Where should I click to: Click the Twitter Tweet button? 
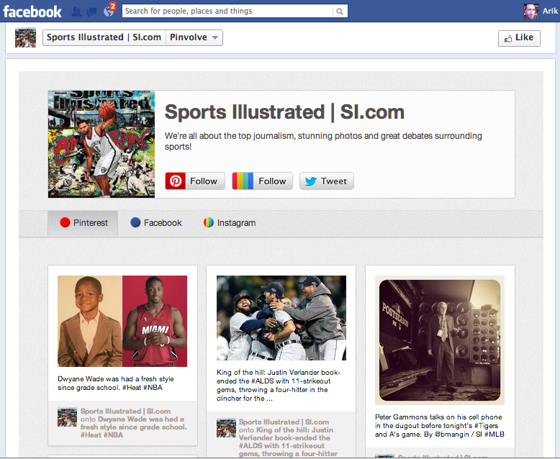pos(327,181)
